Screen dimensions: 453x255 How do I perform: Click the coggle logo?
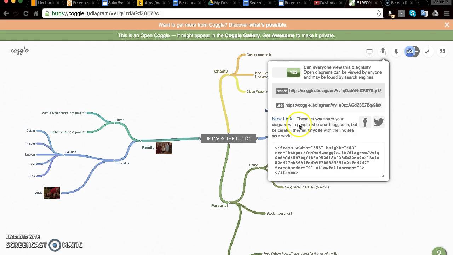click(19, 51)
